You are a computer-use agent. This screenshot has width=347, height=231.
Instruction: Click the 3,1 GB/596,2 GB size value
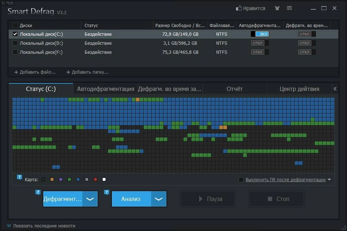pyautogui.click(x=180, y=43)
